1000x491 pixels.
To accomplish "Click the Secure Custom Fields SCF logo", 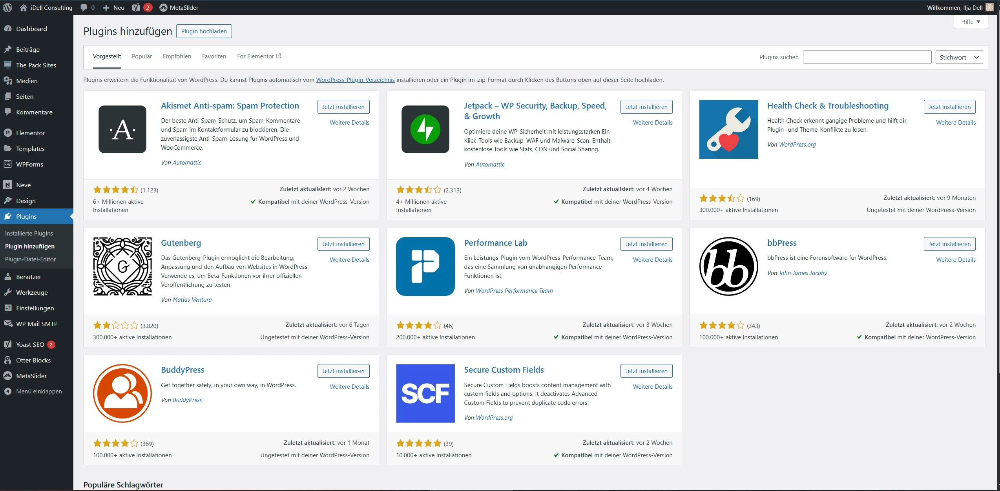I will (x=425, y=393).
